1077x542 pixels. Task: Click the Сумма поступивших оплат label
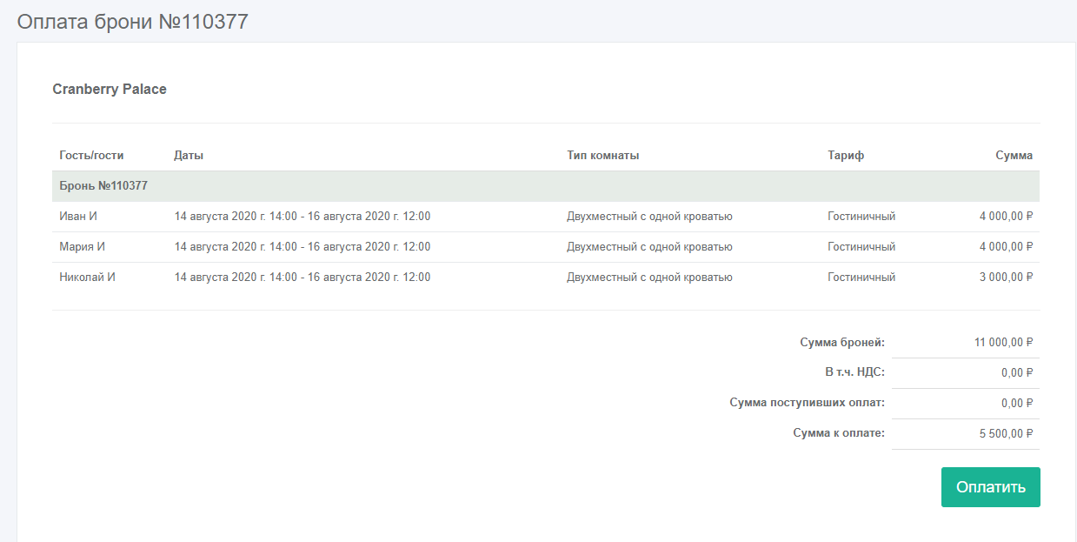(807, 404)
